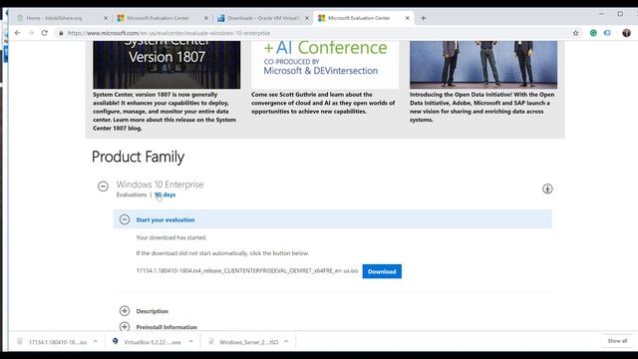The height and width of the screenshot is (359, 638).
Task: Click the blue Download button
Action: tap(382, 271)
